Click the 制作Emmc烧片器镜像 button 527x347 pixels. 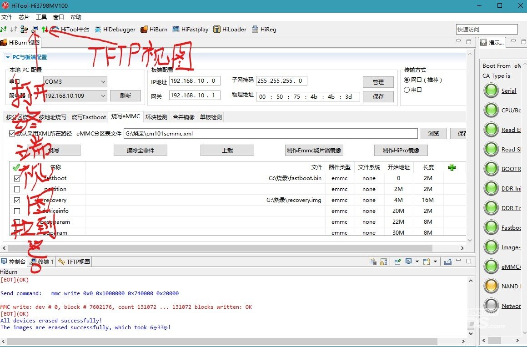[x=314, y=150]
